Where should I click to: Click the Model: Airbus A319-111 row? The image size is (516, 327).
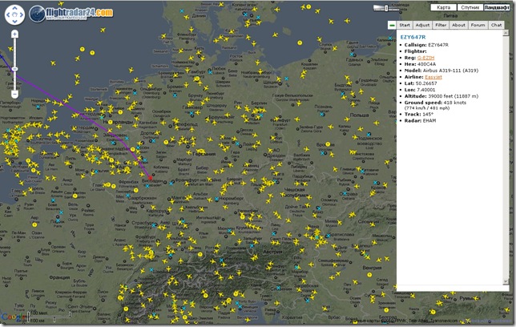coord(441,71)
